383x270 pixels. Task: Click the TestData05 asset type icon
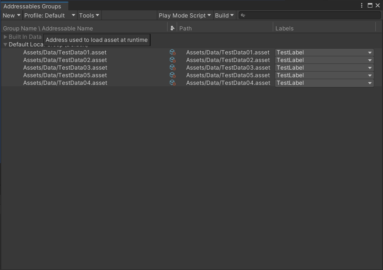[x=173, y=75]
